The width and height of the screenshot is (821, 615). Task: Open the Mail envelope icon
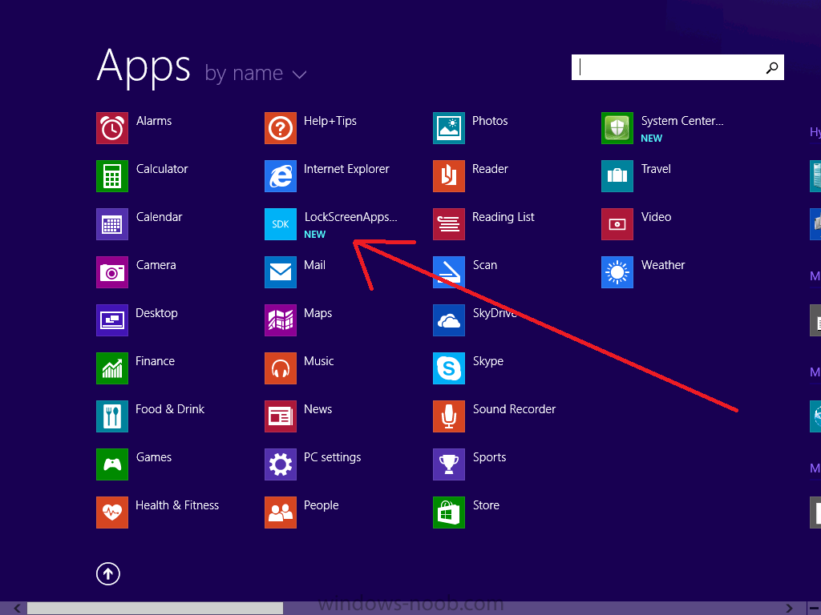coord(281,272)
